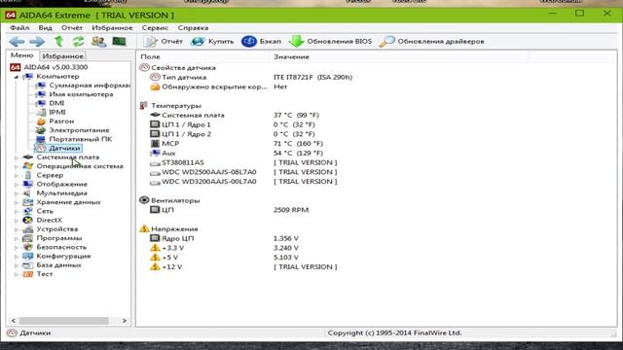623x350 pixels.
Task: Refresh with the green circular arrows icon
Action: (78, 41)
